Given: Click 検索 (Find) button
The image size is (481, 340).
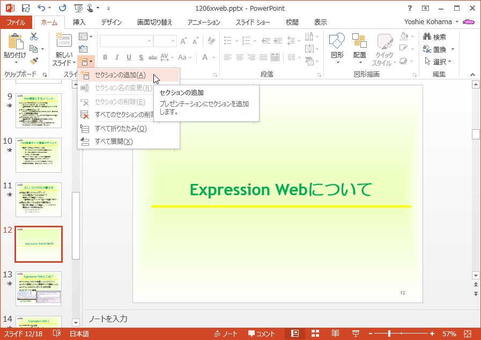Looking at the screenshot, I should 435,37.
